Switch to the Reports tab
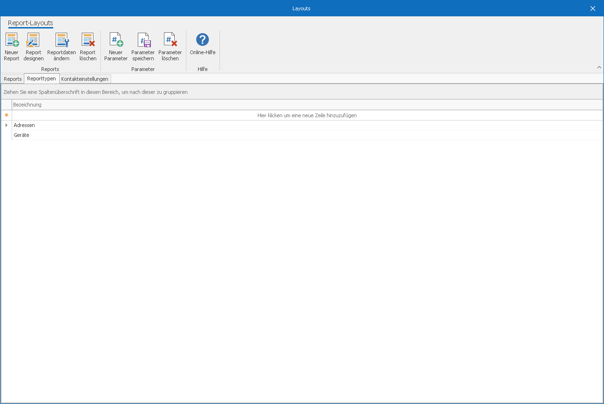Image resolution: width=604 pixels, height=404 pixels. coord(13,79)
